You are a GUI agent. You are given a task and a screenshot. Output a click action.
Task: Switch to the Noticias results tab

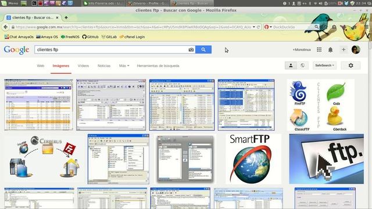[x=104, y=66]
